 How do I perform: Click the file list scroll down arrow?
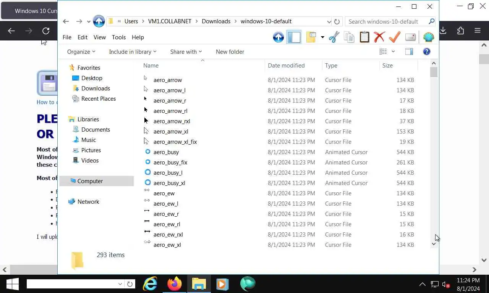point(434,244)
